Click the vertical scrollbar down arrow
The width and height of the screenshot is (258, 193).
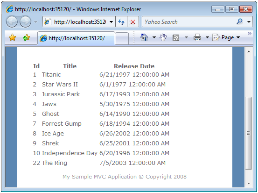(249, 184)
